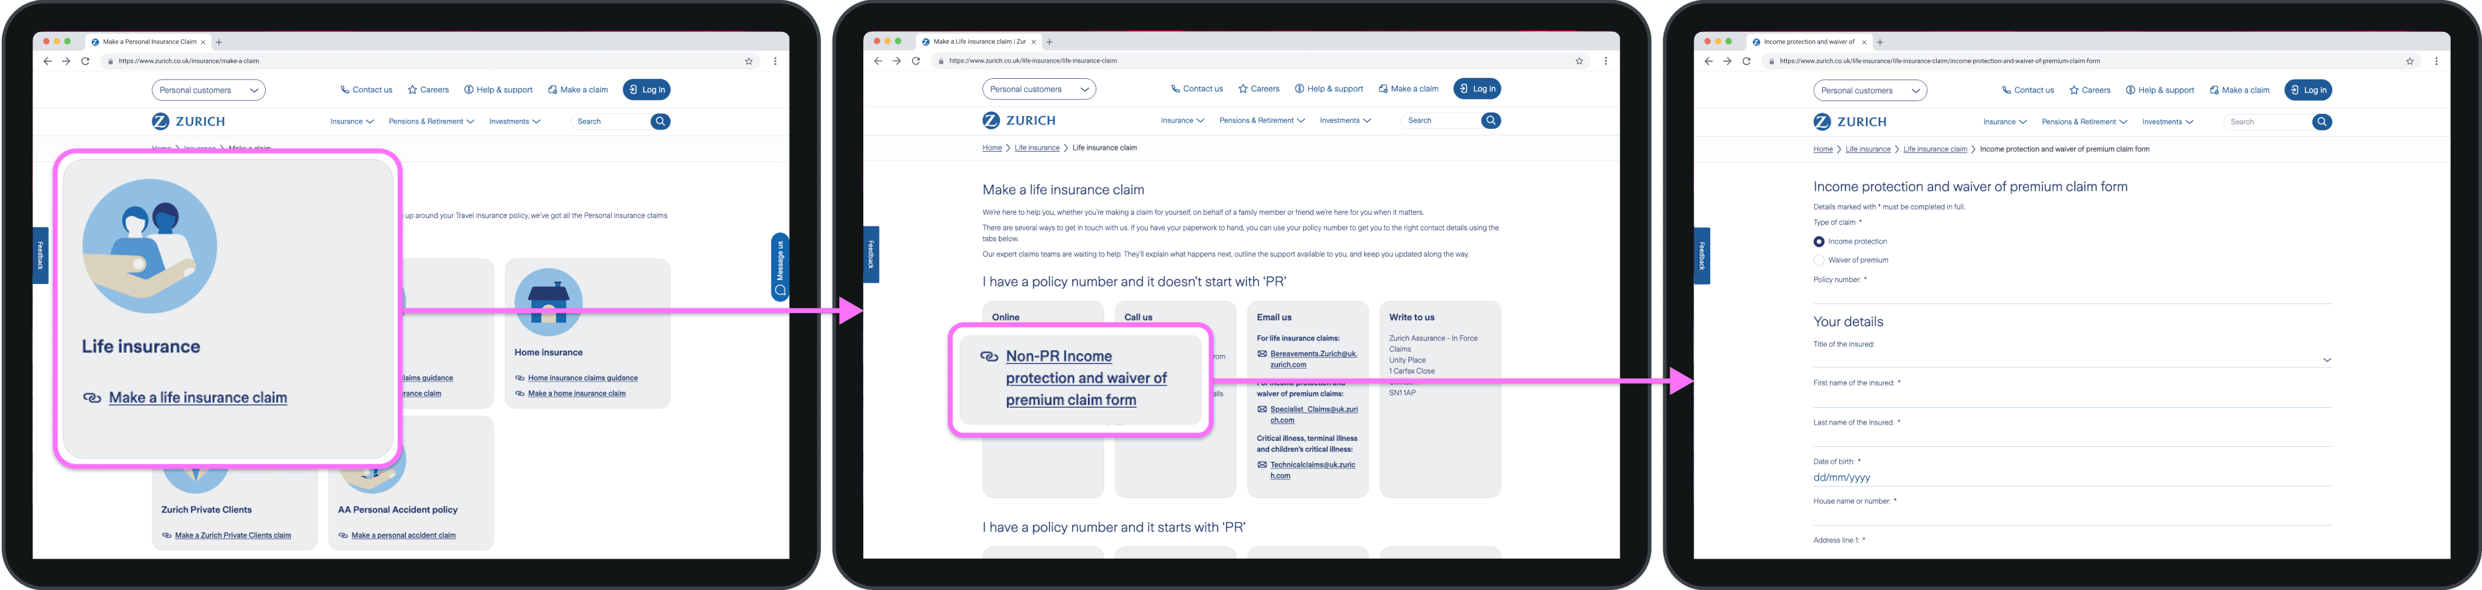Screen dimensions: 2482x590
Task: Click Zurich logo in middle window
Action: 1018,120
